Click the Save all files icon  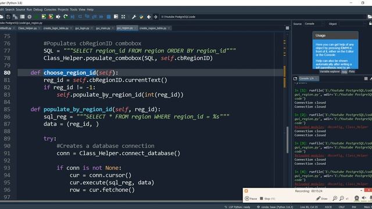tap(15, 17)
